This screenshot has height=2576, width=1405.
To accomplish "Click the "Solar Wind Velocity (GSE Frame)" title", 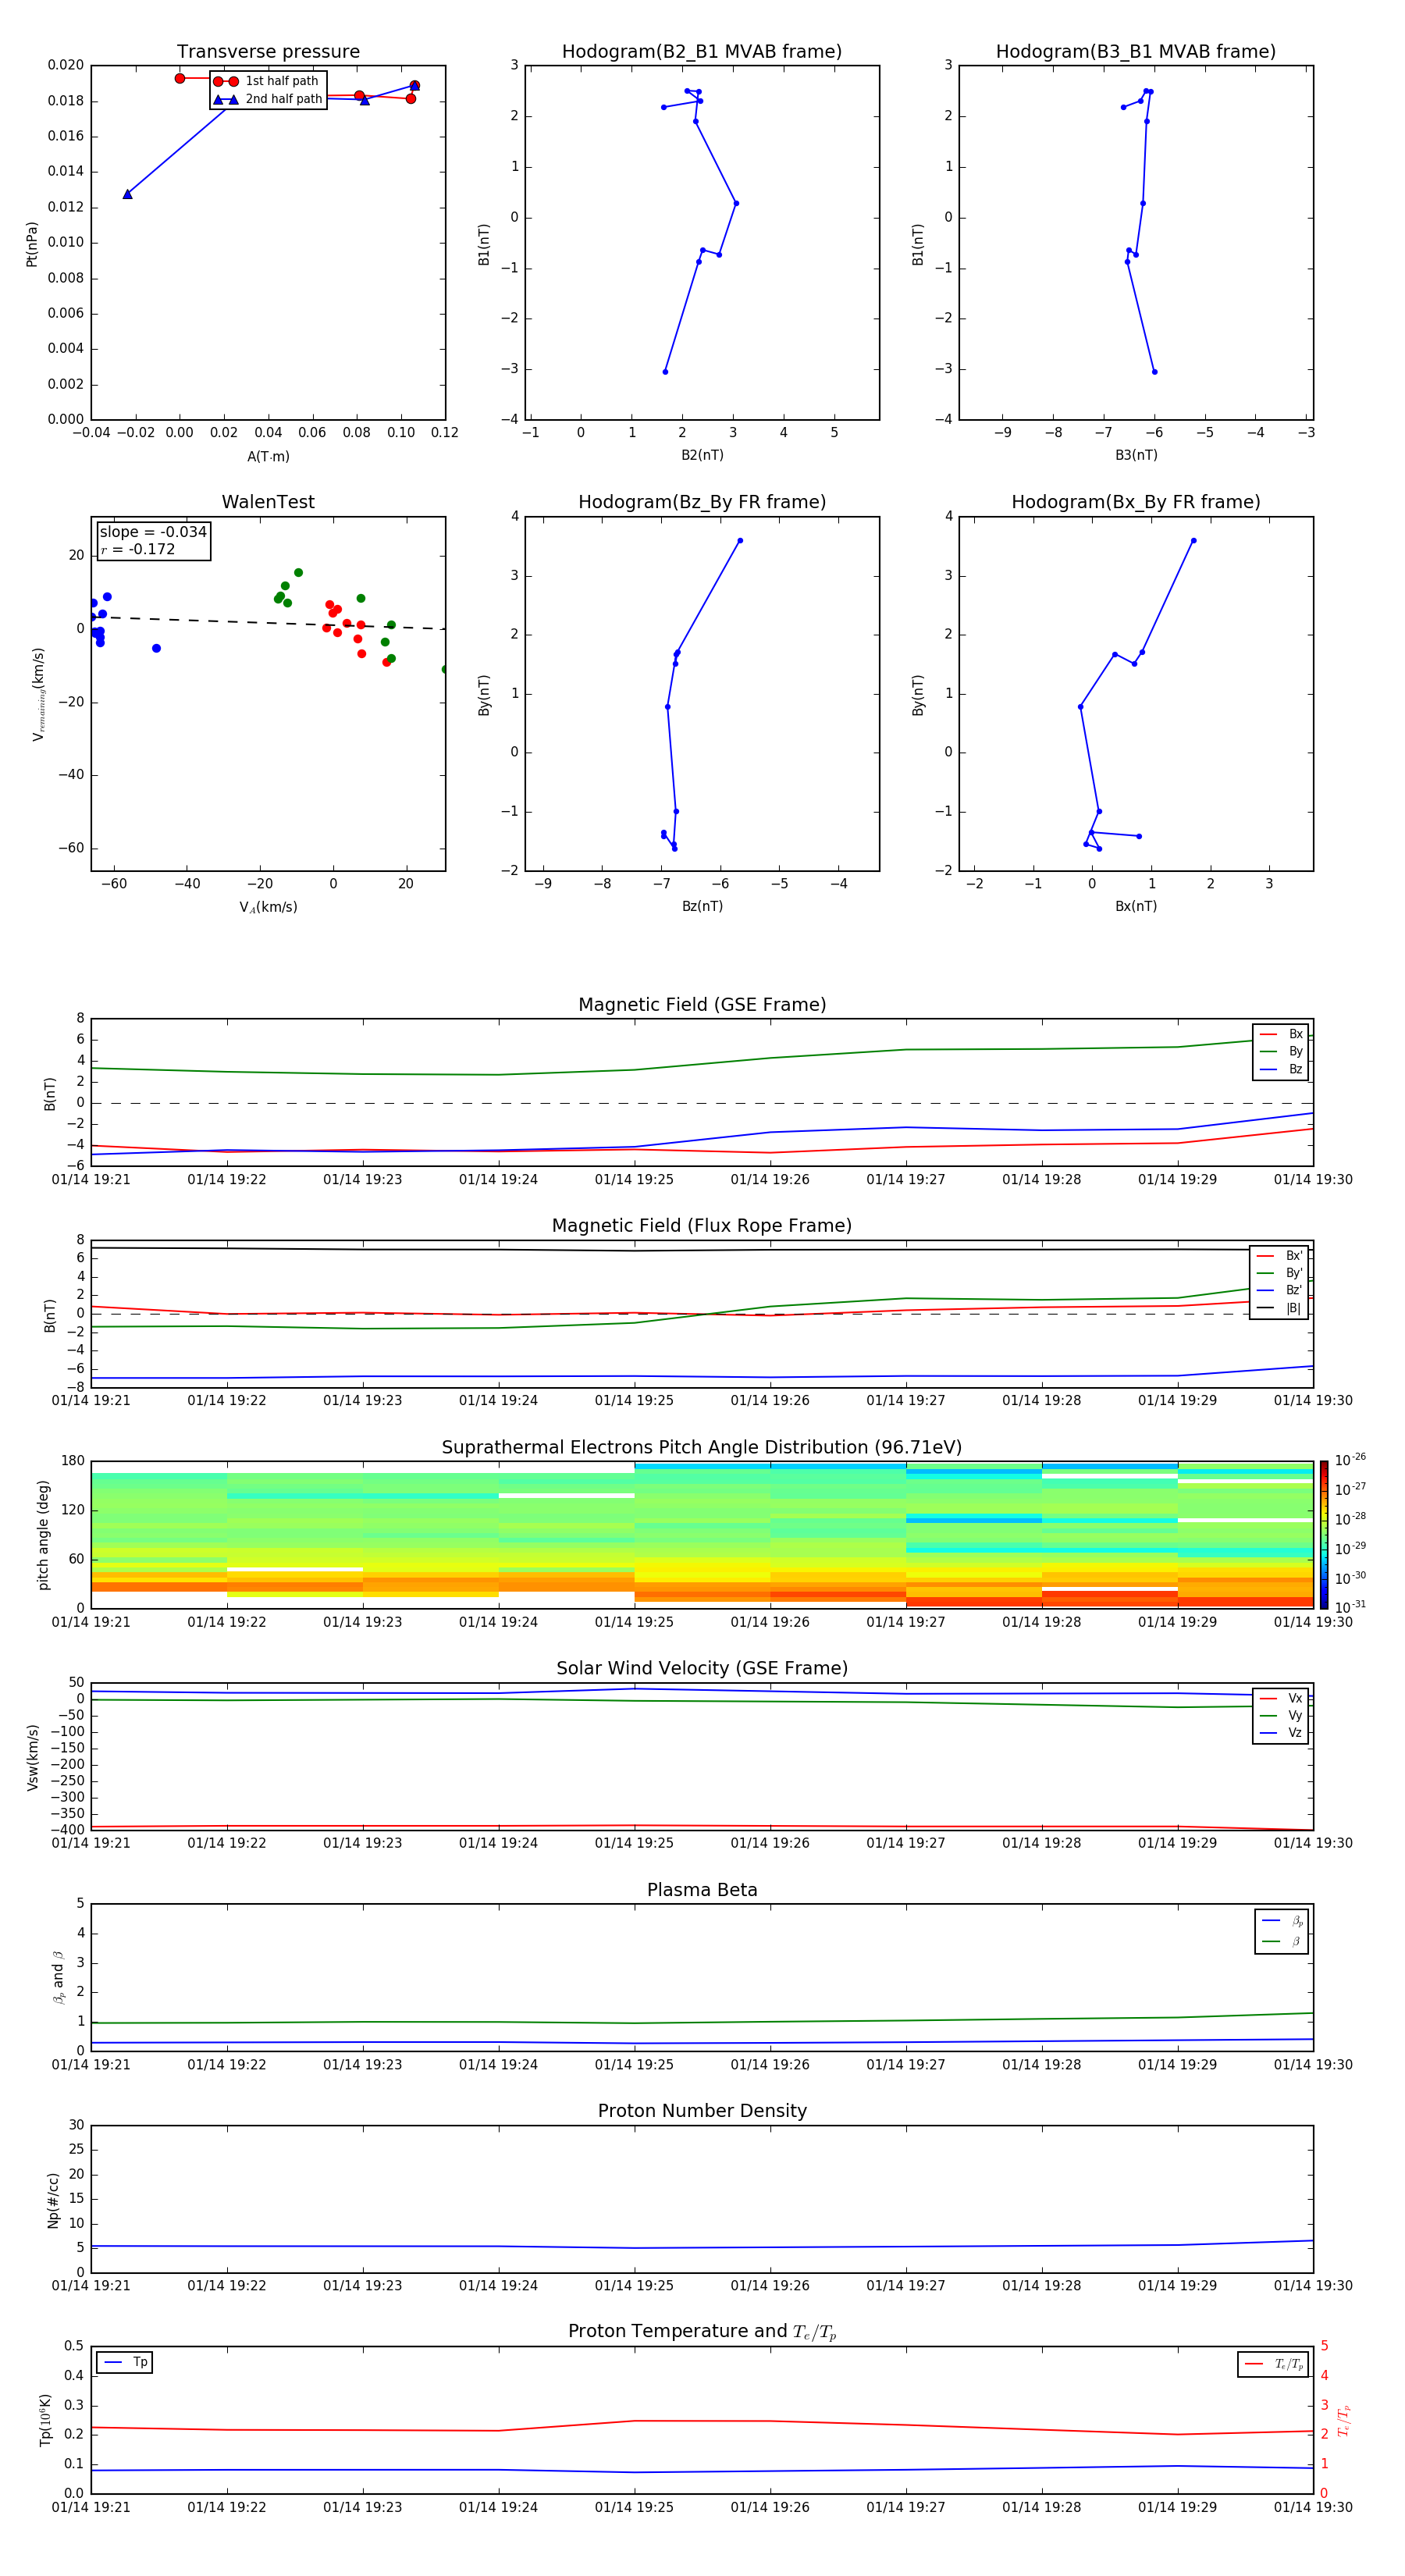I will 702,1669.
